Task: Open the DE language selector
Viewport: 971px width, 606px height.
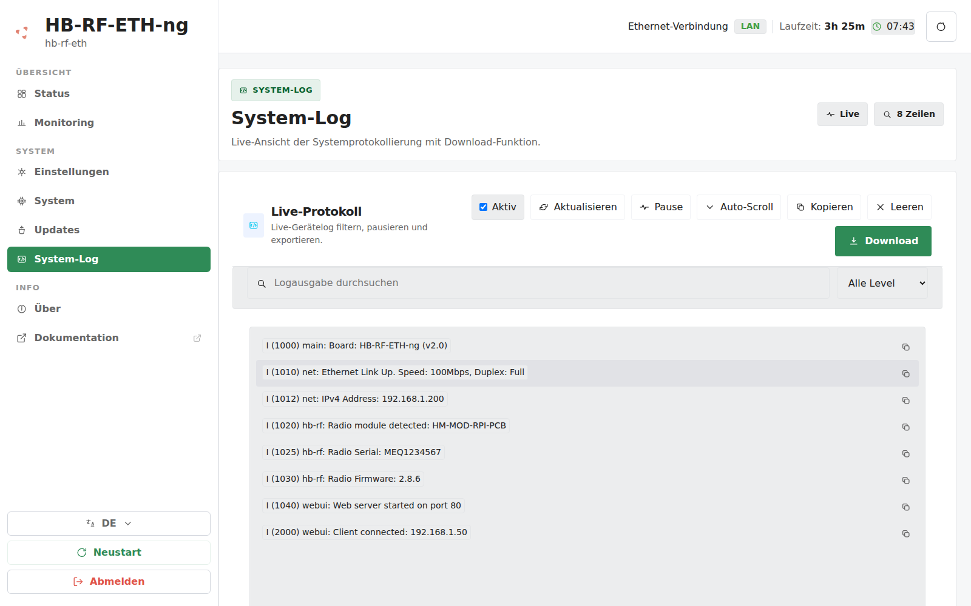Action: pos(109,524)
